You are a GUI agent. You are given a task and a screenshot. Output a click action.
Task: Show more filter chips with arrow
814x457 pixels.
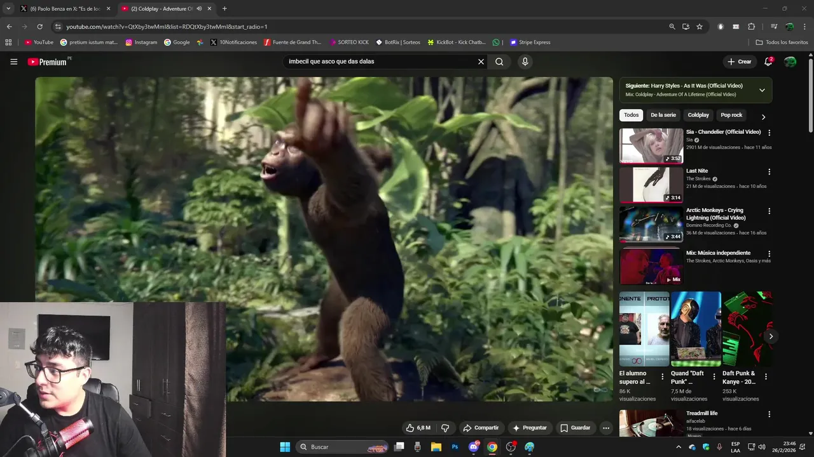click(x=763, y=117)
